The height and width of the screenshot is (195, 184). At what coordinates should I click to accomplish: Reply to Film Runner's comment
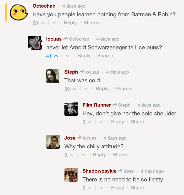(117, 122)
